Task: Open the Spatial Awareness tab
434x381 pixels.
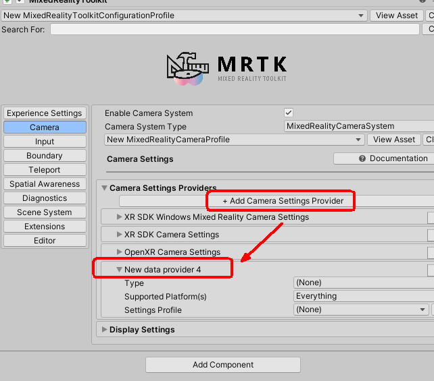Action: 45,184
